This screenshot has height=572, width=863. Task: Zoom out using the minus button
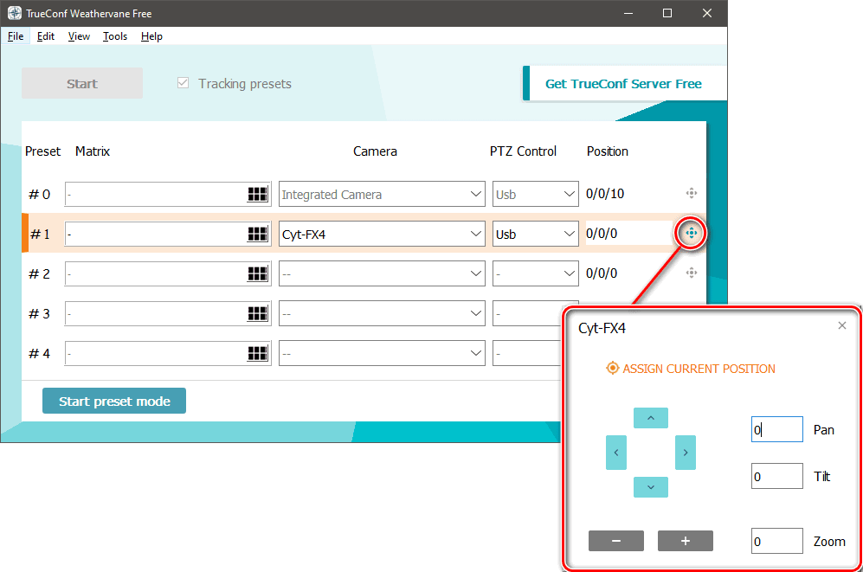tap(616, 541)
